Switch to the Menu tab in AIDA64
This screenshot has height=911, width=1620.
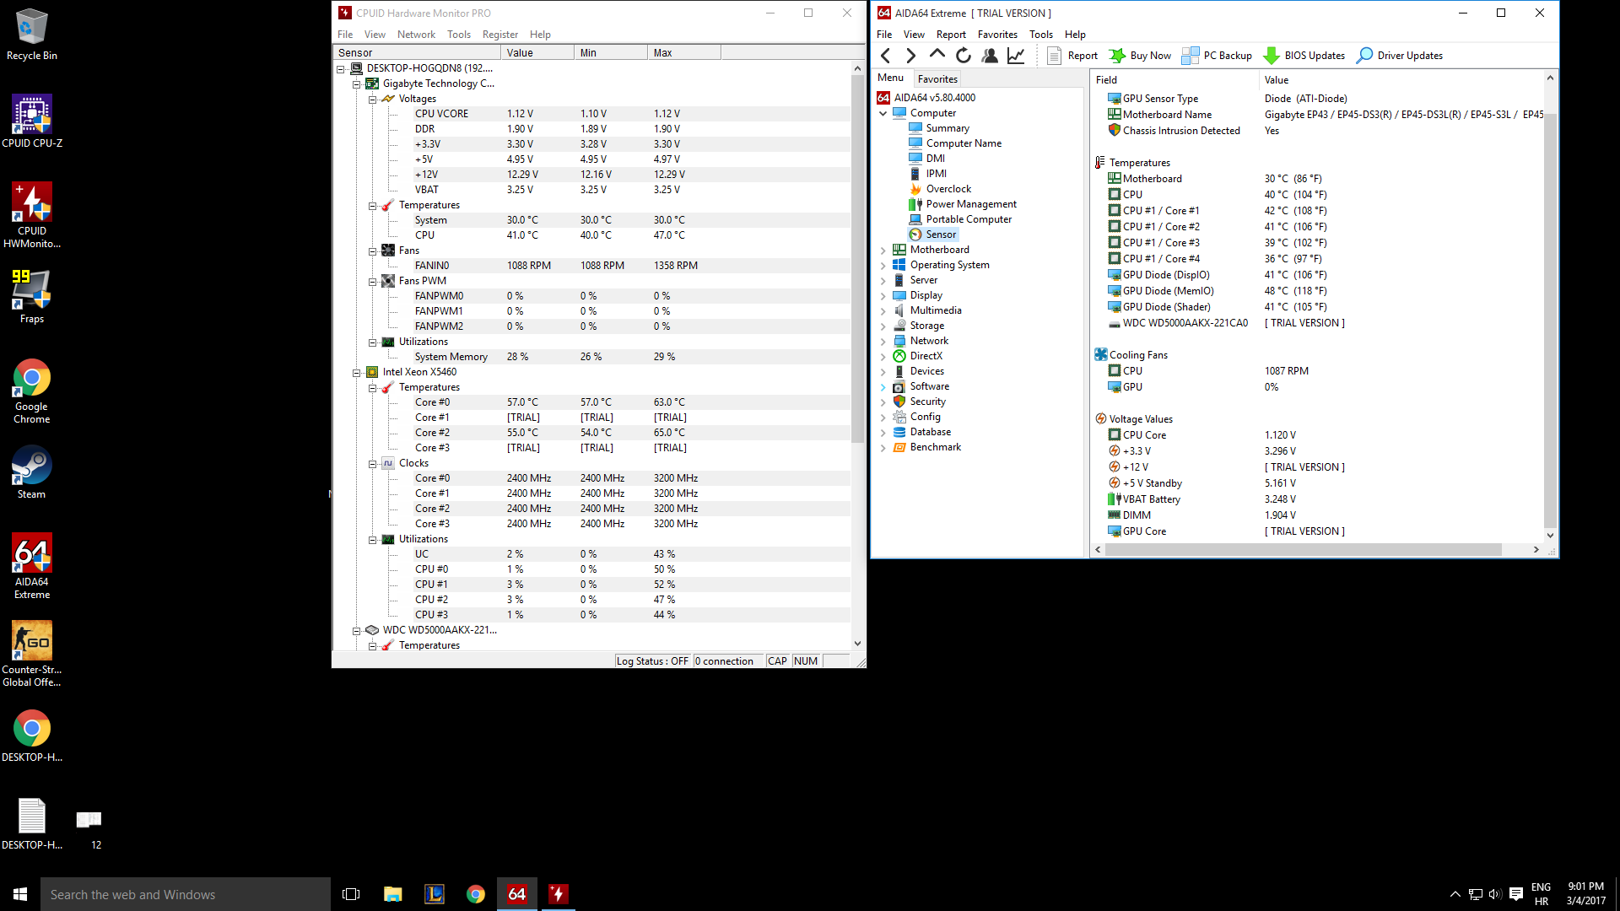[890, 78]
